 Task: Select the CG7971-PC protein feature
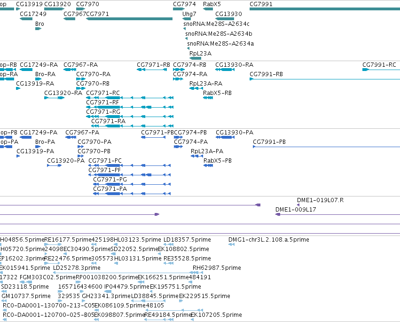click(130, 165)
